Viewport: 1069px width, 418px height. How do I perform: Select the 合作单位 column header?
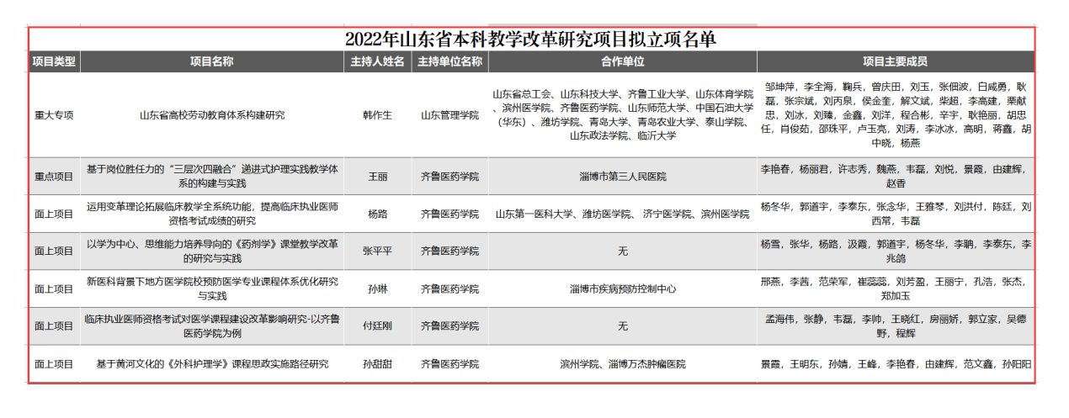click(x=622, y=61)
